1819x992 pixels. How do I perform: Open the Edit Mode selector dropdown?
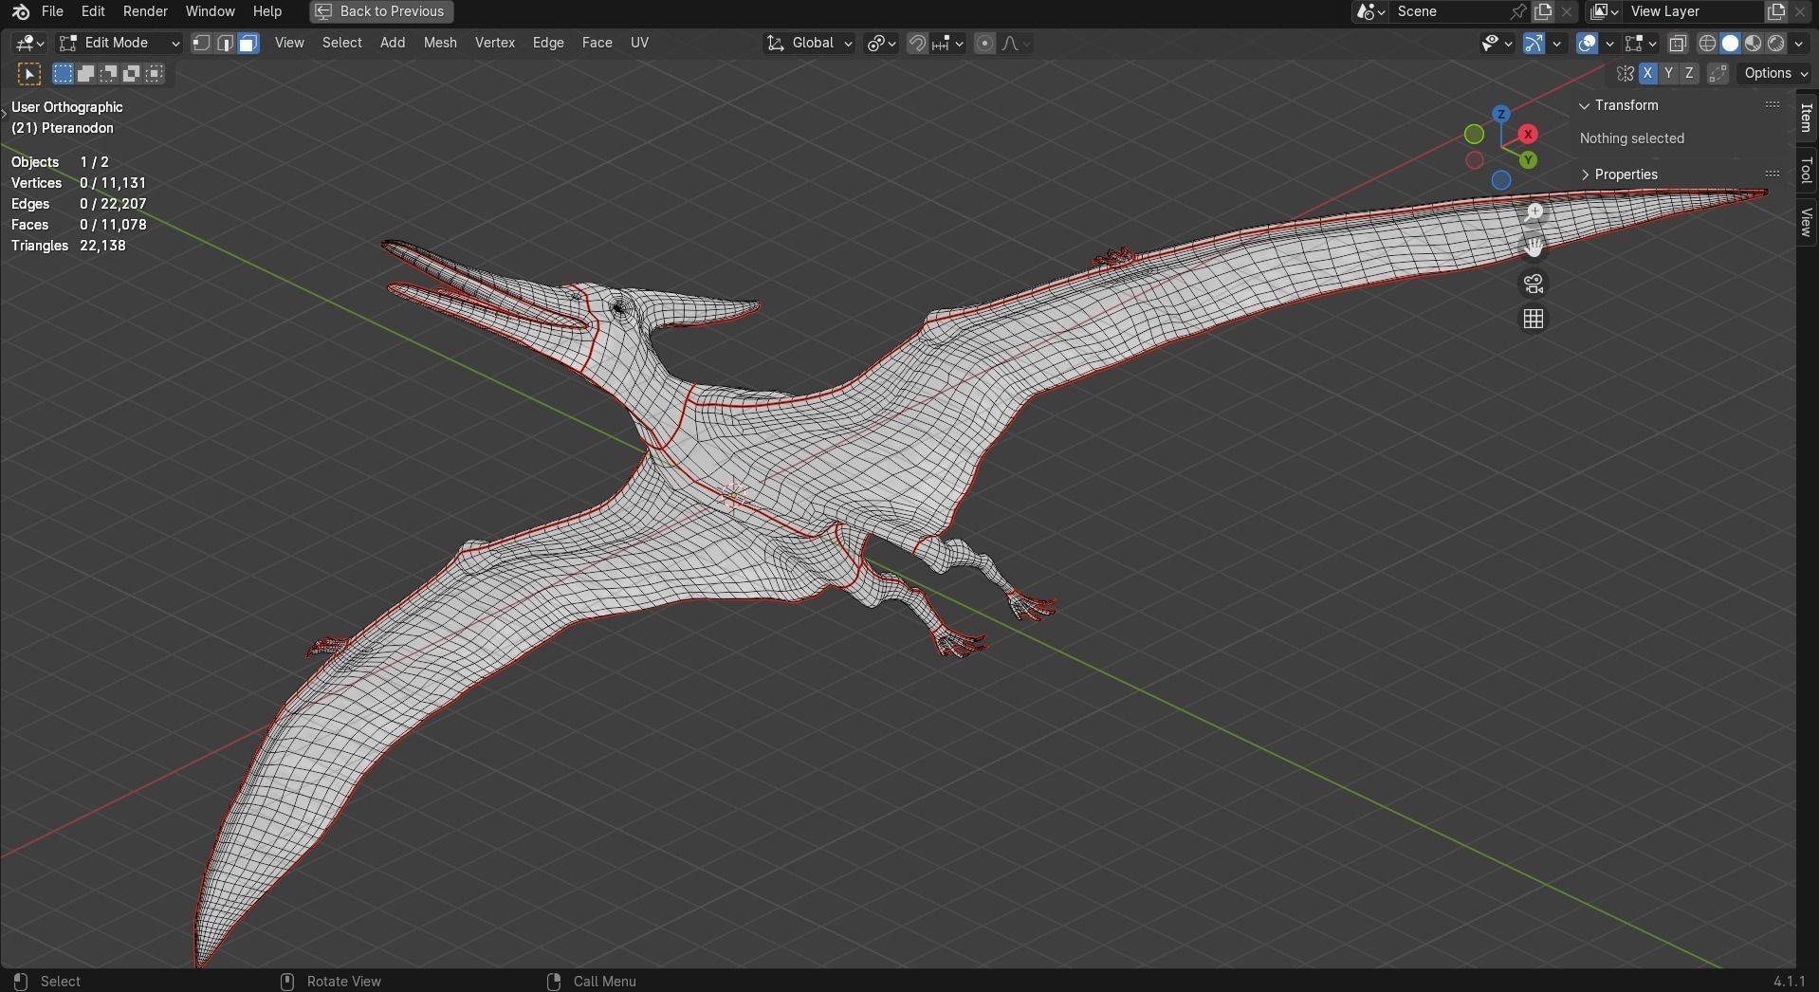pos(119,43)
